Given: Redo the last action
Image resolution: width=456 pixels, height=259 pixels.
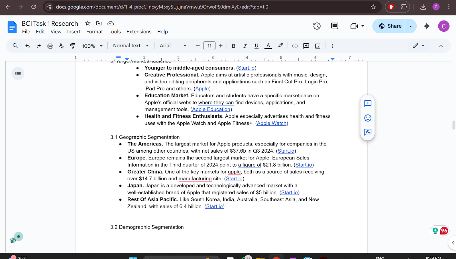Looking at the screenshot, I should pyautogui.click(x=39, y=46).
